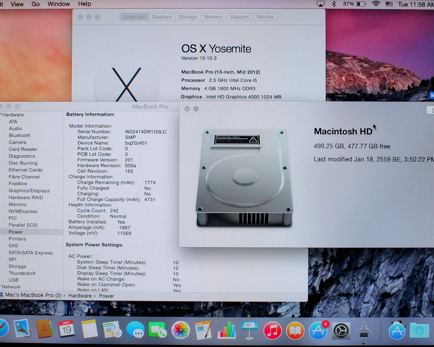The image size is (434, 347).
Task: Click Hardware in the path bar
Action: 80,295
